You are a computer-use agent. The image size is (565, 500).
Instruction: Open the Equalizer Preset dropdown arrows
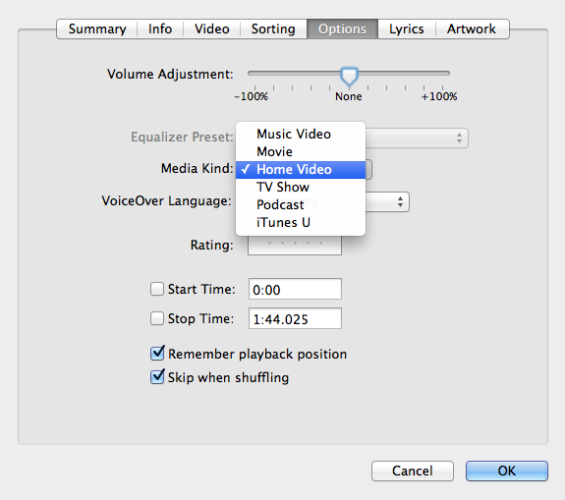click(x=459, y=138)
